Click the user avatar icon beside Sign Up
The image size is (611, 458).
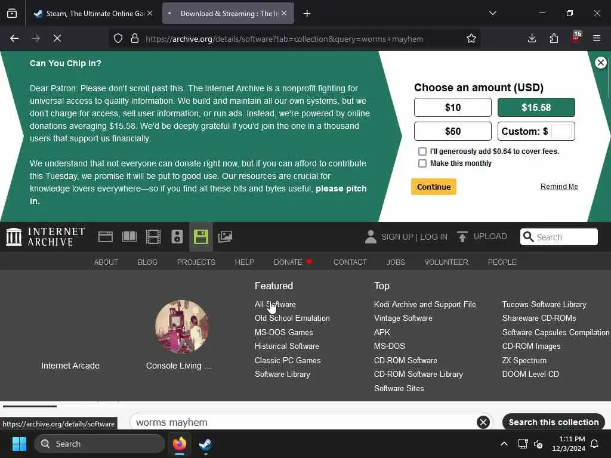pos(371,237)
